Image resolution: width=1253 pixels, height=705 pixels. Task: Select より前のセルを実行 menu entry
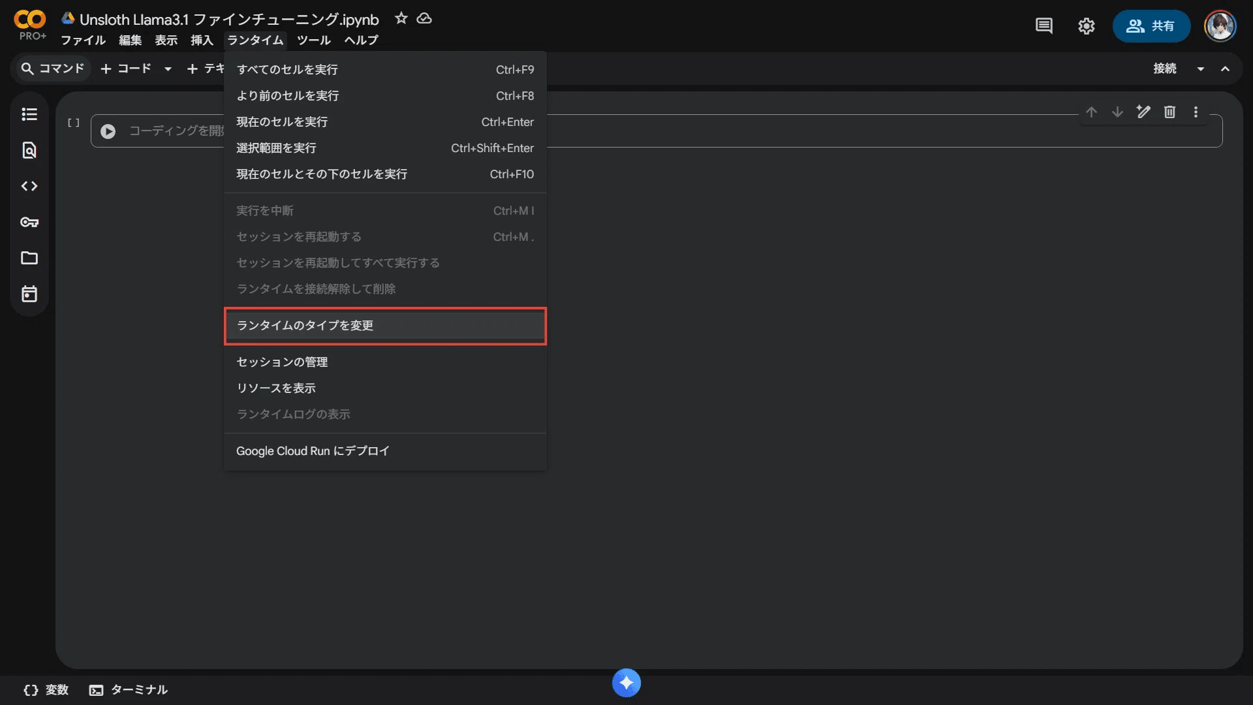(385, 96)
